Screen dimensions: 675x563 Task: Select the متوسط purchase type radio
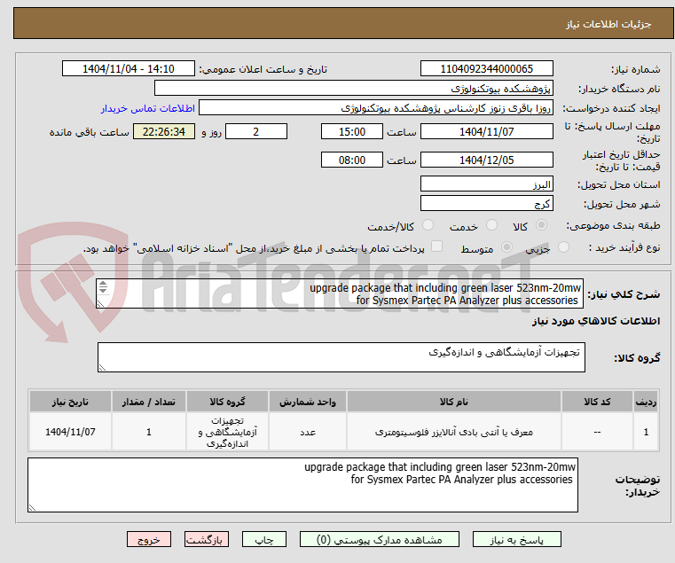(507, 247)
